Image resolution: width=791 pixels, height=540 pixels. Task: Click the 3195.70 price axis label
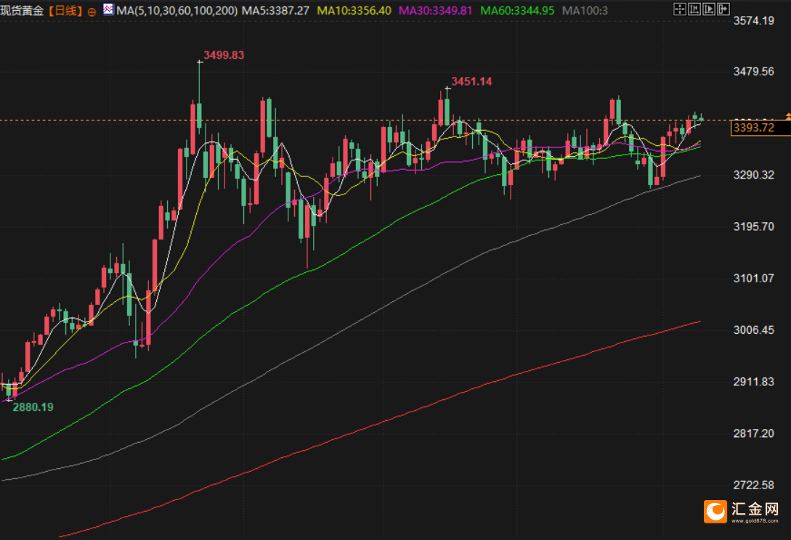(754, 226)
